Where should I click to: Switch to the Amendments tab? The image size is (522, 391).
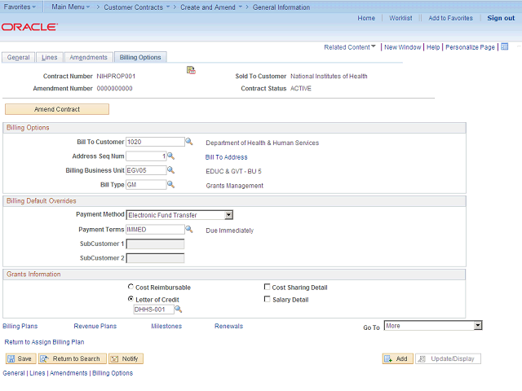point(88,57)
